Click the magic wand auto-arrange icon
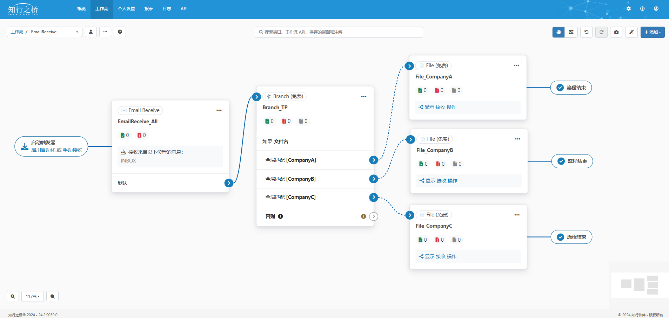The image size is (669, 318). pyautogui.click(x=631, y=32)
